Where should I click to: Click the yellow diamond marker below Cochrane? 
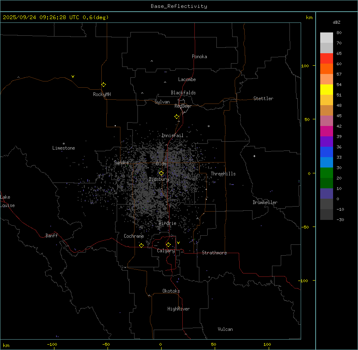pos(141,245)
